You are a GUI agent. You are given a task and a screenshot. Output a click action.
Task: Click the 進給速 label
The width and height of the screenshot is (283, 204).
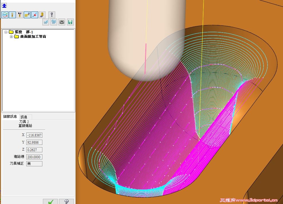click(19, 157)
